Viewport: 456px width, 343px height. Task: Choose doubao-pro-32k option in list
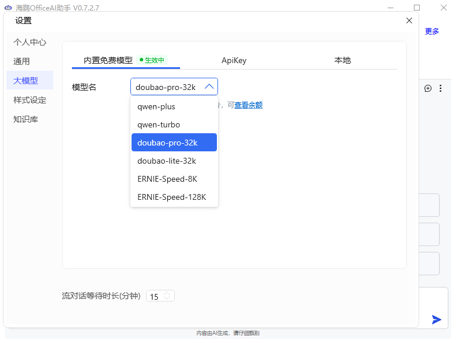(x=174, y=143)
